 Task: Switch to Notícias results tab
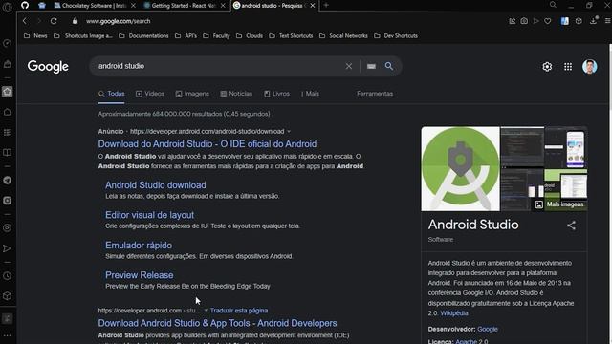tap(236, 94)
